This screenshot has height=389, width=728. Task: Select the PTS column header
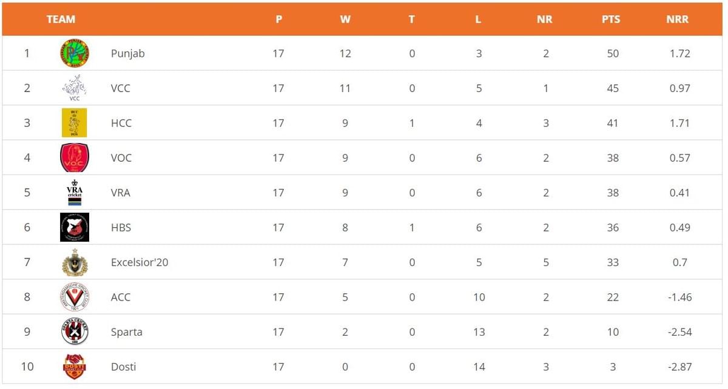click(611, 19)
